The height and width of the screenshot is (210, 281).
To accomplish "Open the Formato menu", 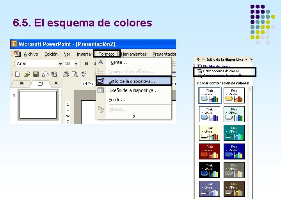I will point(107,54).
